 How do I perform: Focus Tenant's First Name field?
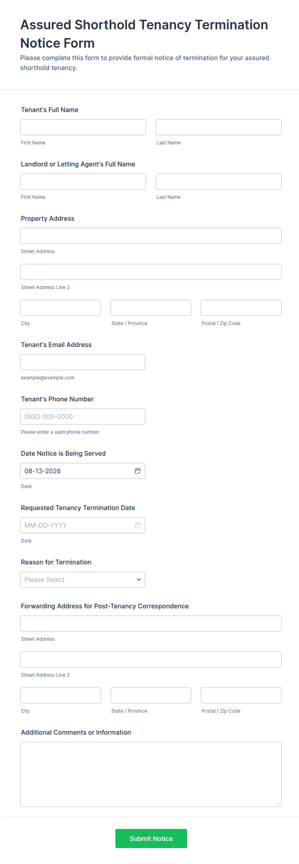(x=83, y=127)
